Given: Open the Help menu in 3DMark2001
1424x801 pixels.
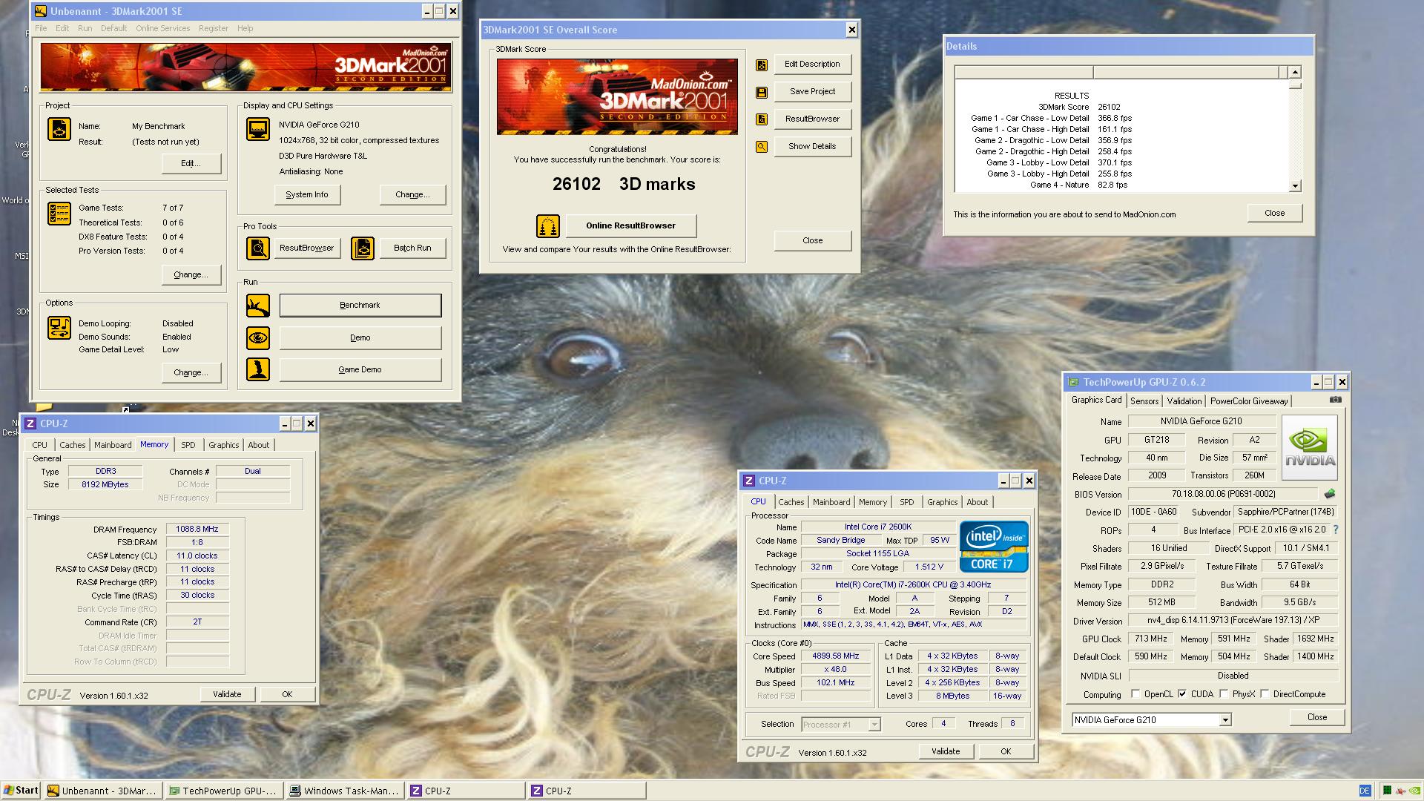Looking at the screenshot, I should [x=245, y=28].
